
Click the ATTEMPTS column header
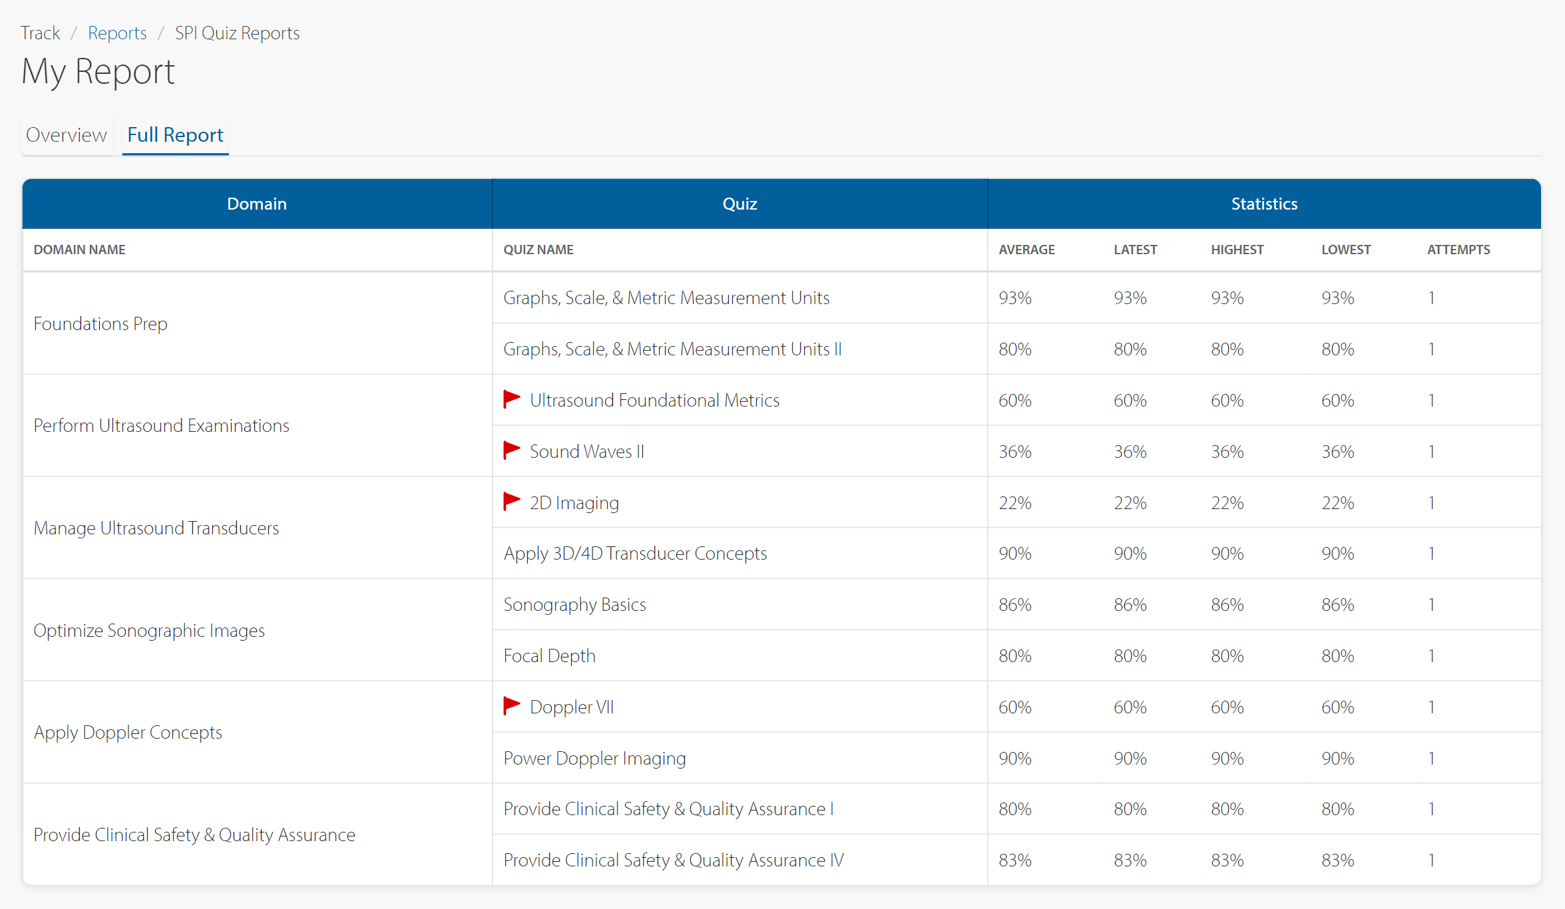click(x=1458, y=250)
